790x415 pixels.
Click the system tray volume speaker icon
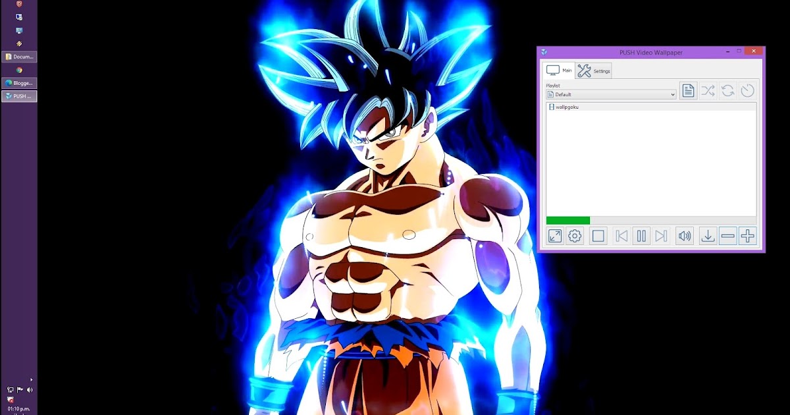pos(30,390)
